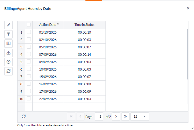This screenshot has width=194, height=130.
Task: Click the sidebar refresh icon
Action: coord(8,71)
